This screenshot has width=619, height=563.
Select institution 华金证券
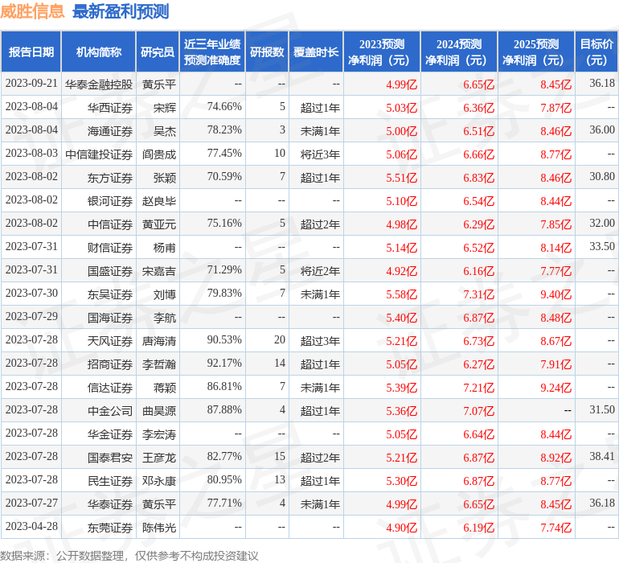click(x=110, y=434)
